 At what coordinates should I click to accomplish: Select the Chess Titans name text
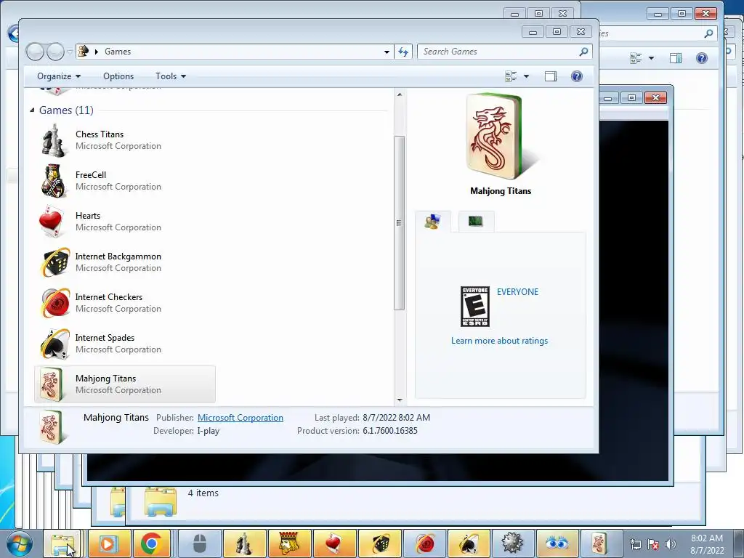99,134
